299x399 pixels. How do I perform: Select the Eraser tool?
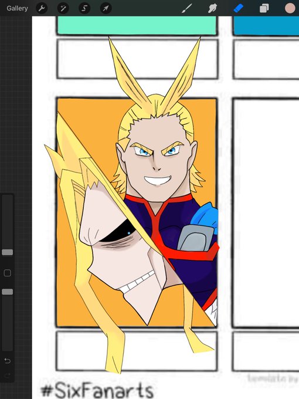pos(238,8)
